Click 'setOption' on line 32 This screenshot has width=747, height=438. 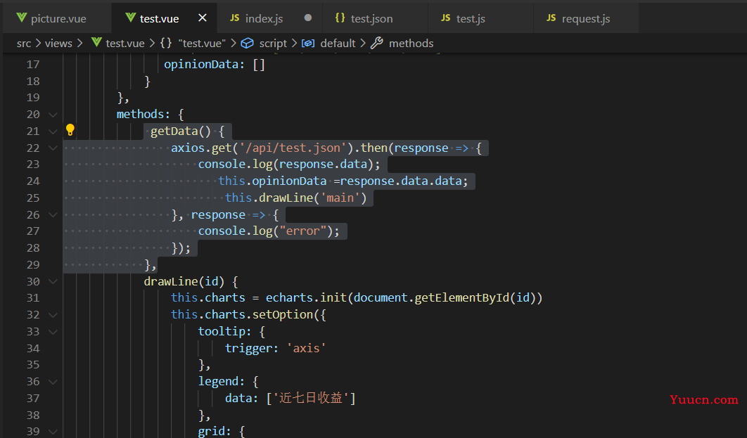click(x=283, y=314)
